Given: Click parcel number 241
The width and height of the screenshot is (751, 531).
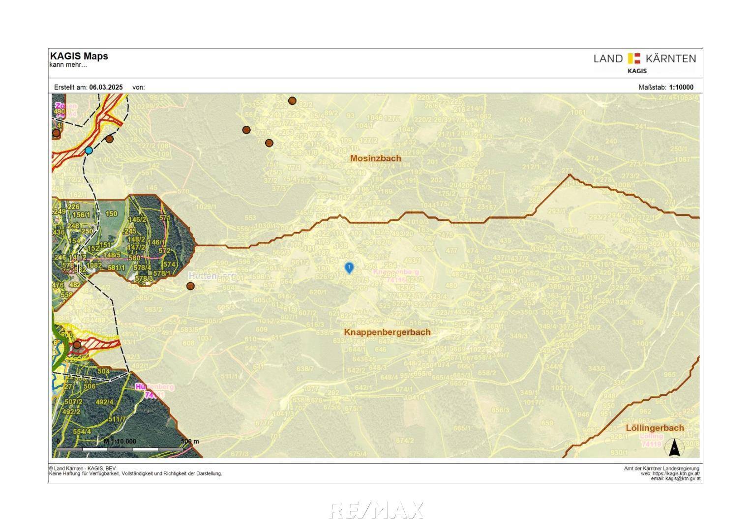Looking at the screenshot, I should point(640,126).
